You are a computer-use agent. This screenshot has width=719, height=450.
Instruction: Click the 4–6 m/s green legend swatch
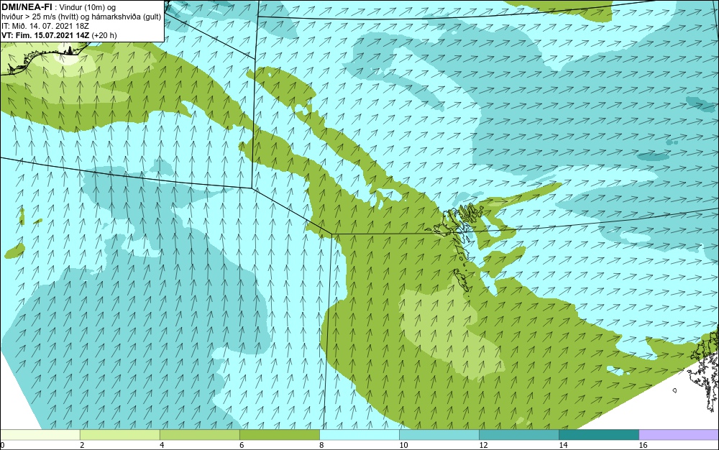(x=199, y=434)
